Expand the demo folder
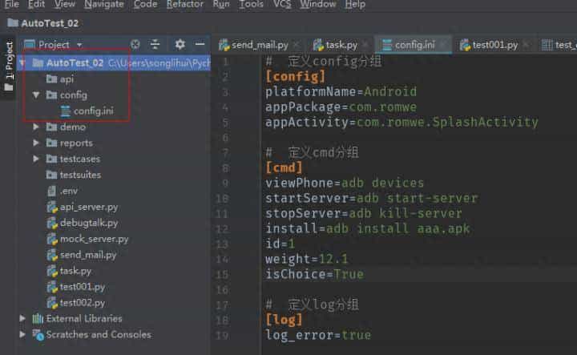This screenshot has width=577, height=355. [x=37, y=127]
